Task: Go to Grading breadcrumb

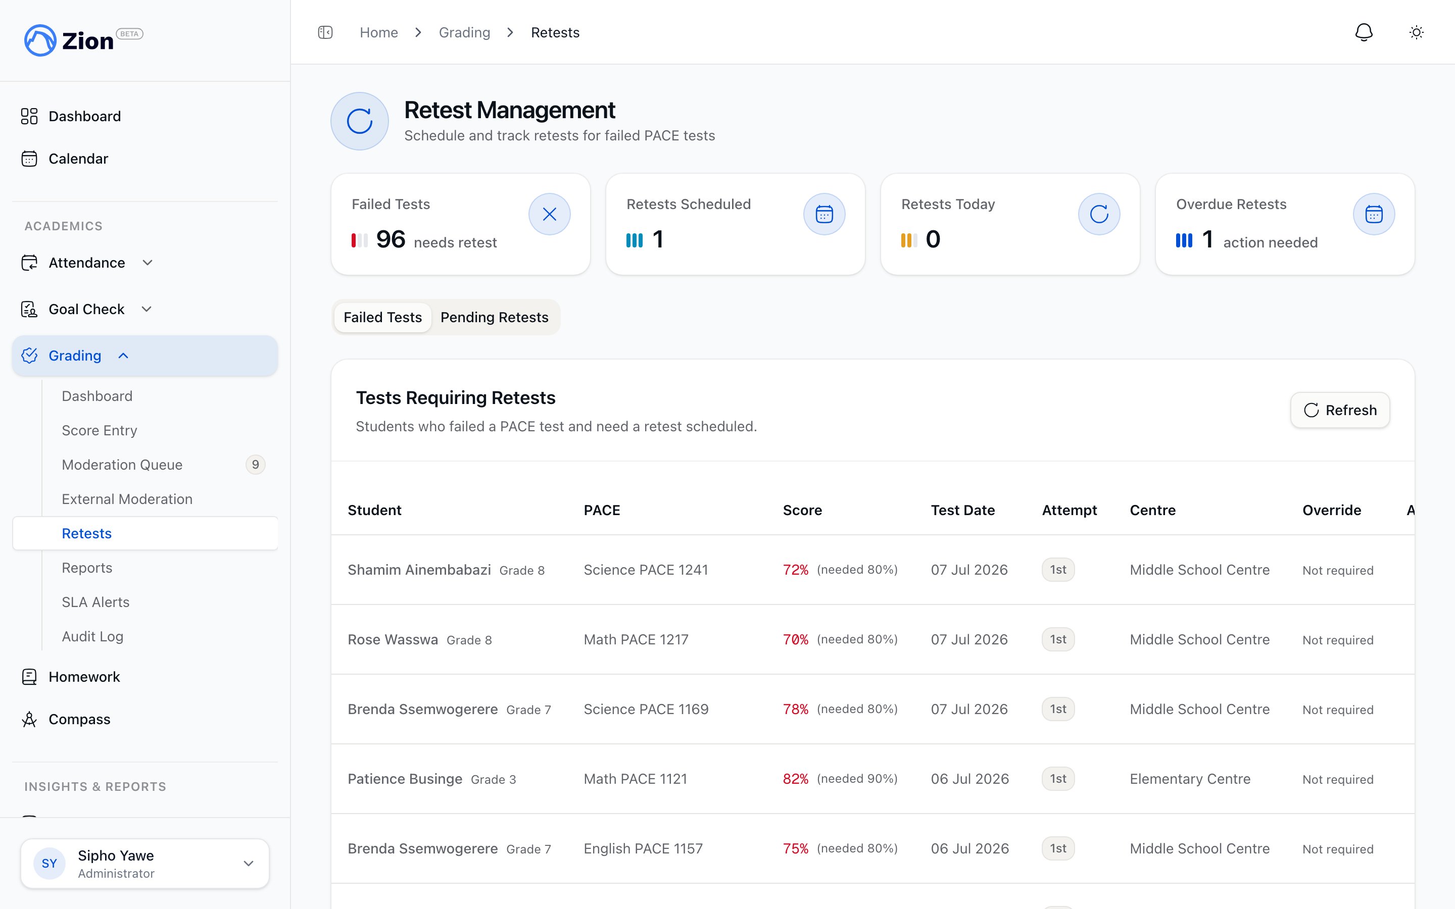Action: [x=464, y=32]
